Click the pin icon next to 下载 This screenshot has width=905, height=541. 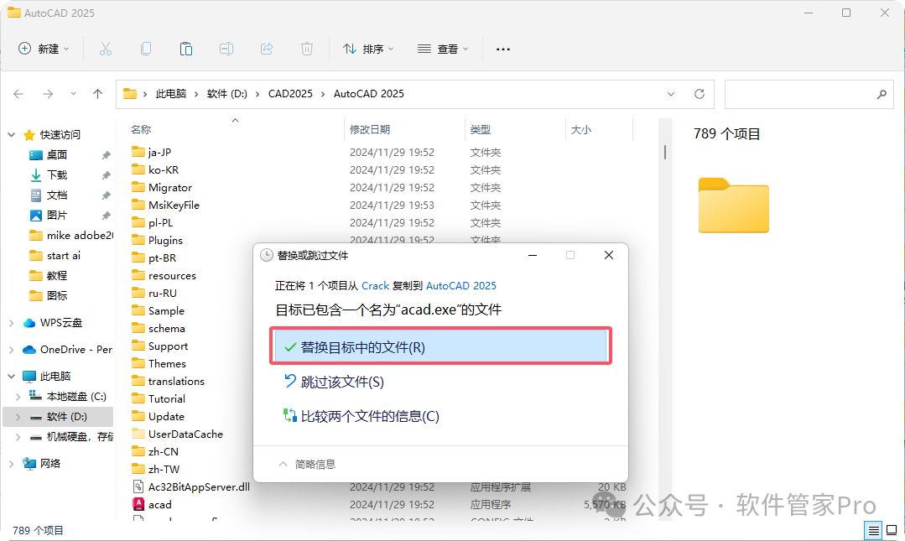tap(107, 175)
